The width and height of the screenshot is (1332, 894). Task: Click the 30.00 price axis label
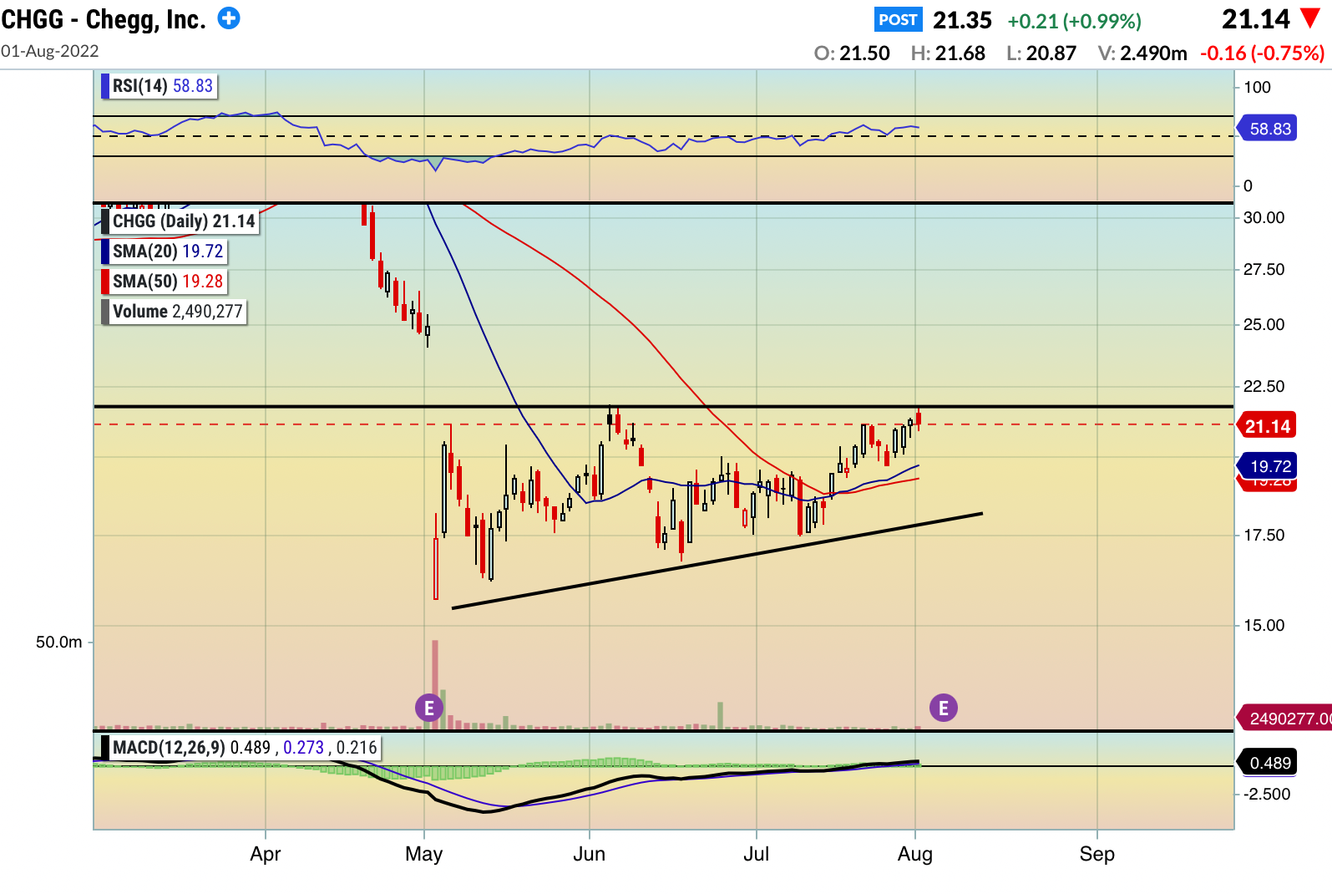pos(1264,218)
